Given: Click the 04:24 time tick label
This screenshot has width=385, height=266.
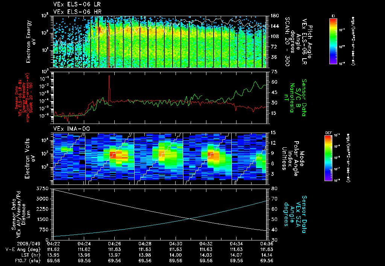Looking at the screenshot, I should coord(84,244).
